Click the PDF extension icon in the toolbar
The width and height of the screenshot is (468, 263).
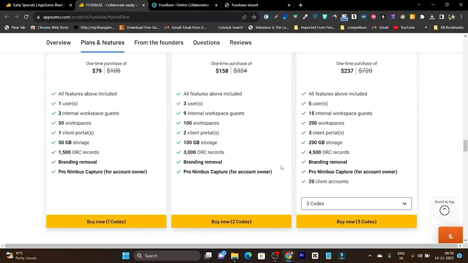click(x=363, y=17)
